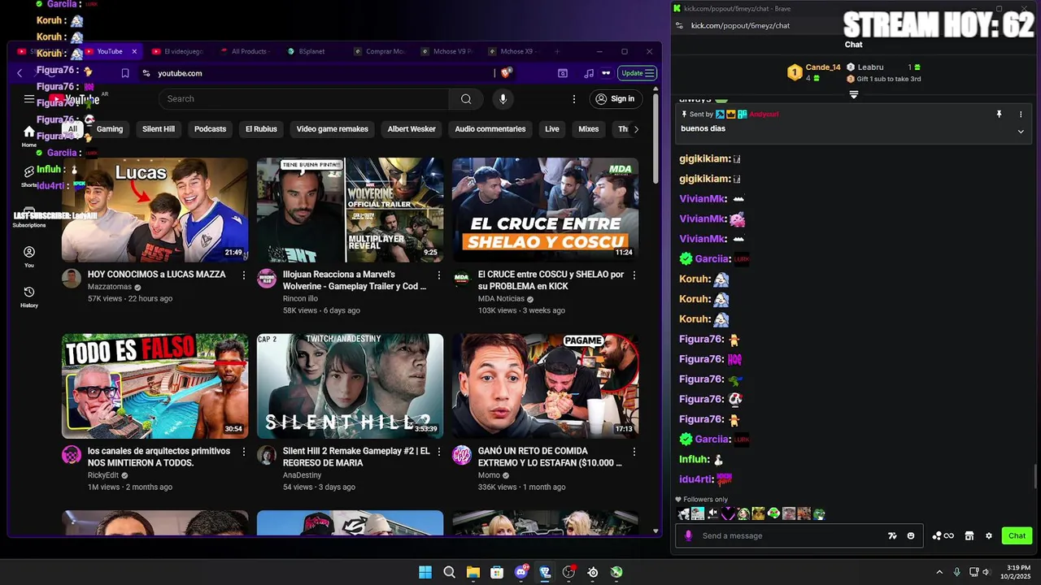The image size is (1041, 585).
Task: Show more category chips with right arrow
Action: click(636, 129)
